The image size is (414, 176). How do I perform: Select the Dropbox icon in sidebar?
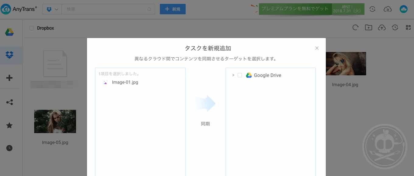(9, 55)
